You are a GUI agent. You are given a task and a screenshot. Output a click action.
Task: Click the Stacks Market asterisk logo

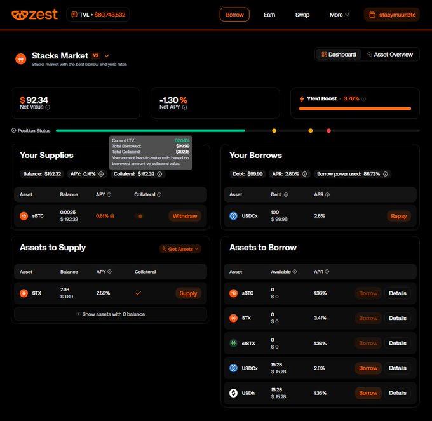21,58
